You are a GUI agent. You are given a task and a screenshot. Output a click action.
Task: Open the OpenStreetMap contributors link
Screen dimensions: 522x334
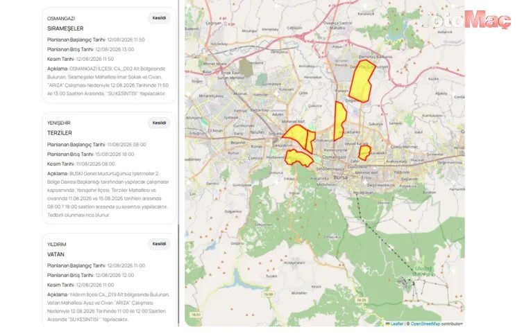pos(425,324)
